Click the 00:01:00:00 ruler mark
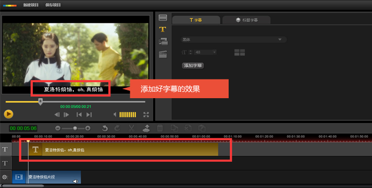372x188 pixels. pos(201,137)
